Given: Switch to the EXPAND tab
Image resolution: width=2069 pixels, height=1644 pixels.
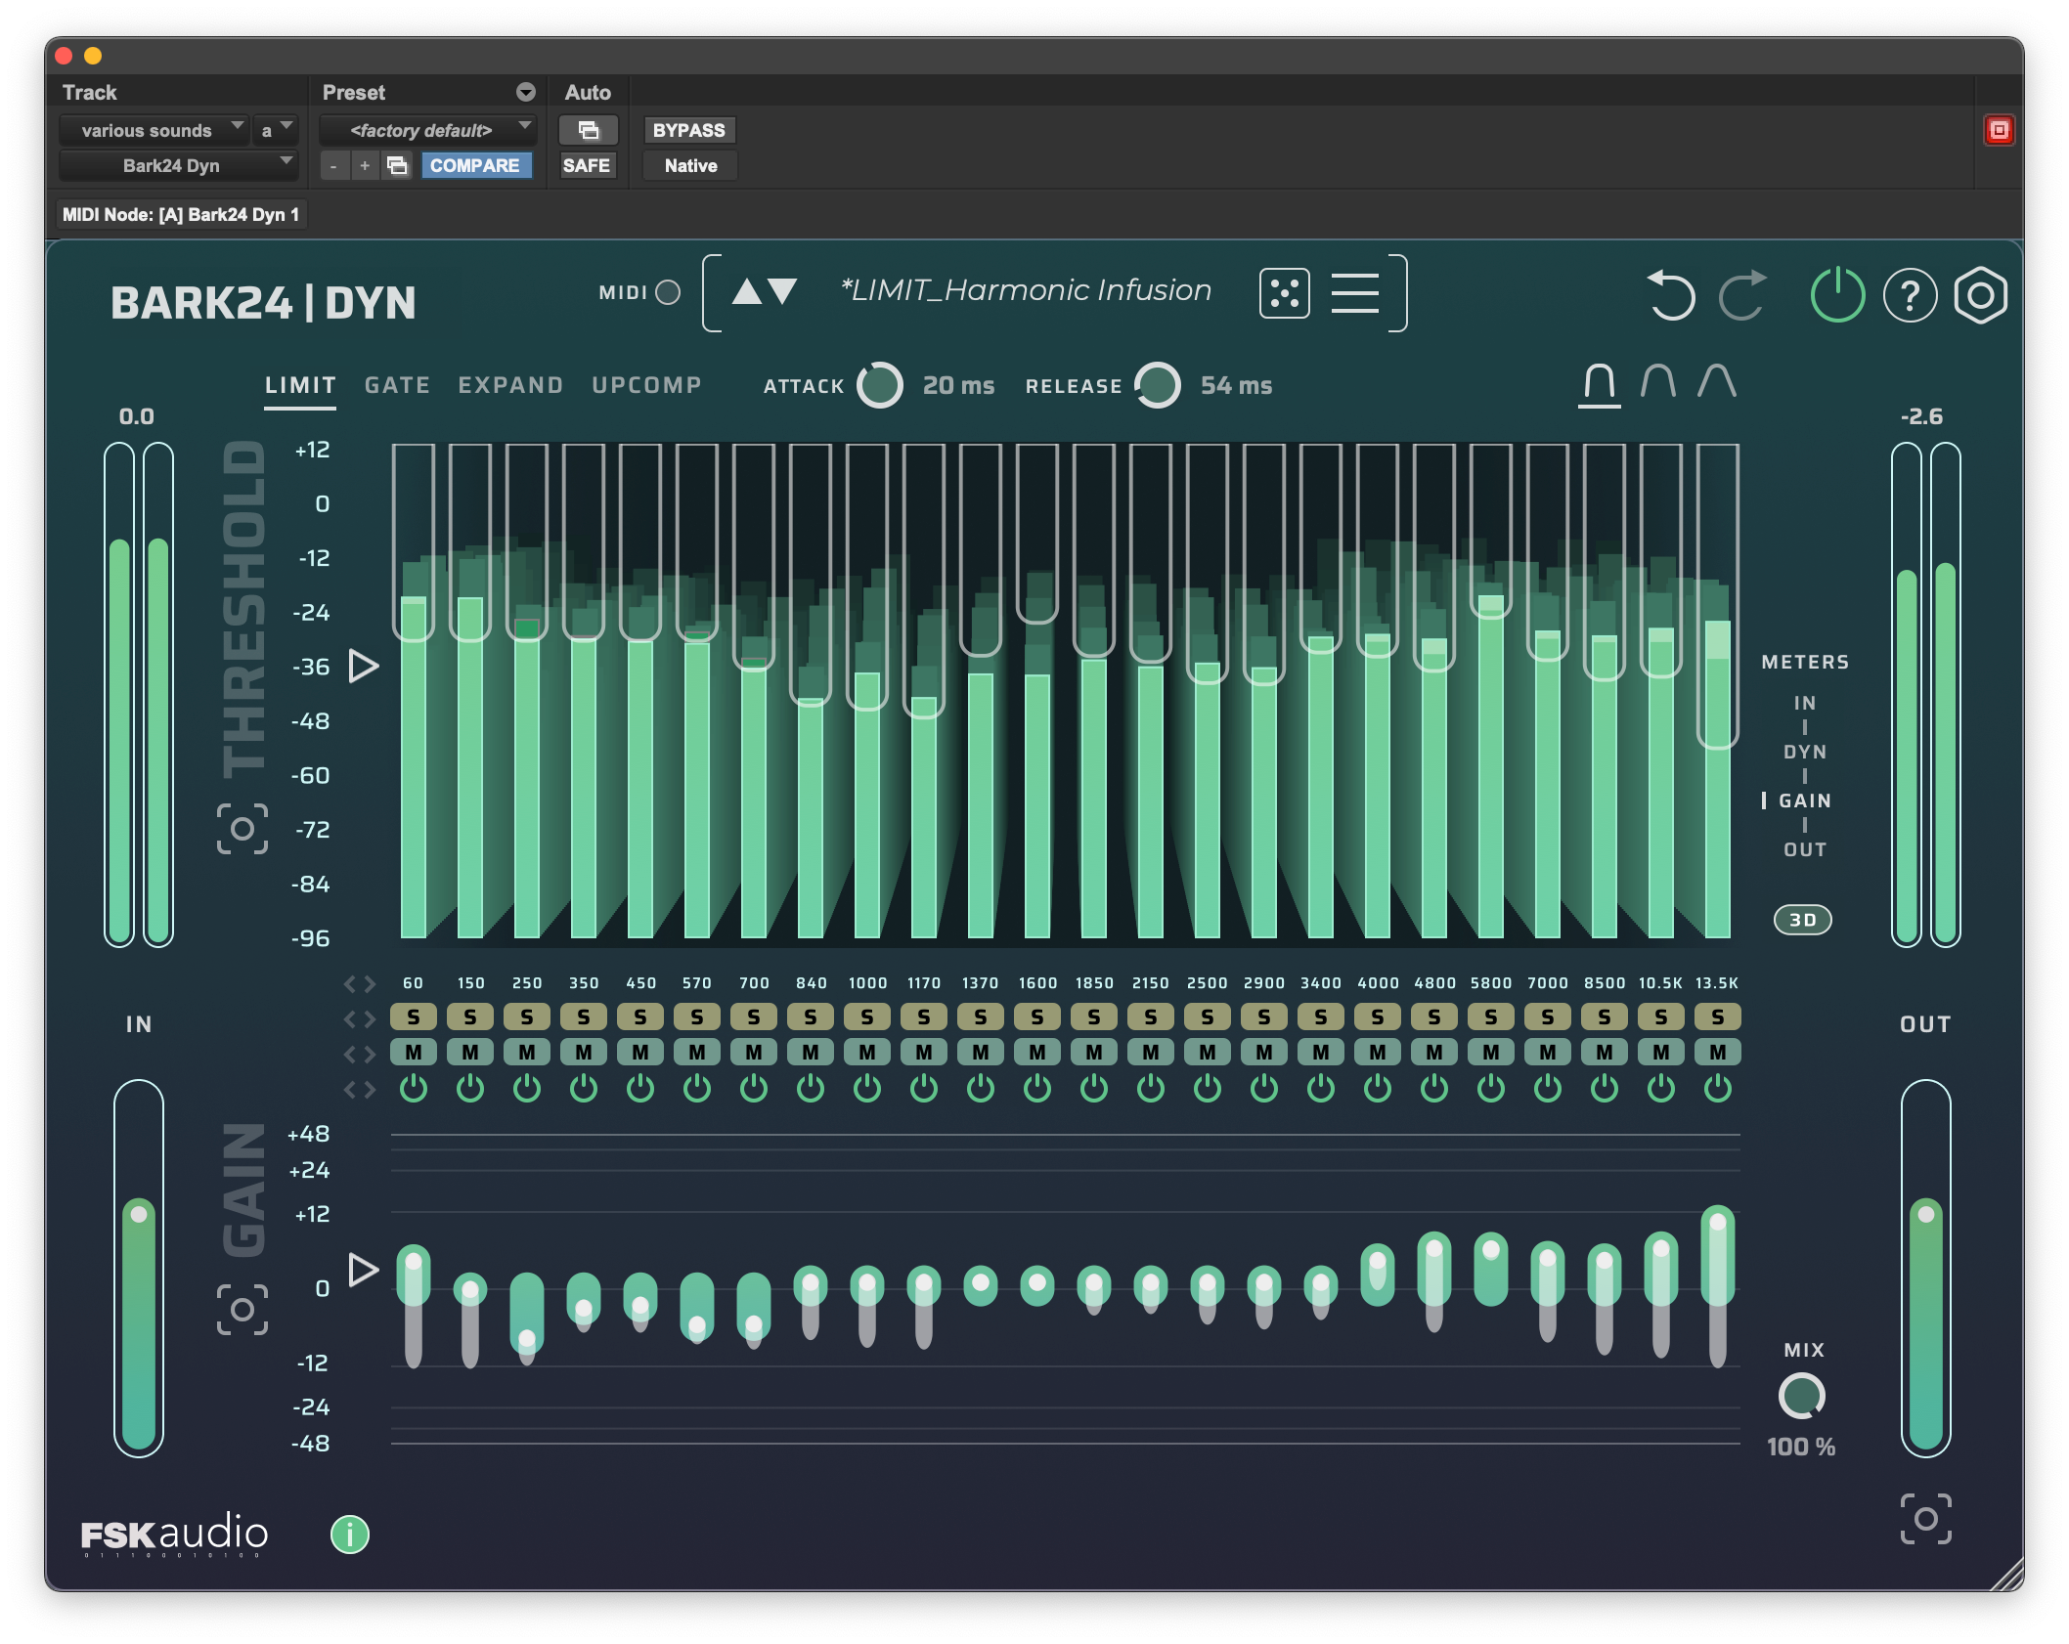Looking at the screenshot, I should 510,385.
